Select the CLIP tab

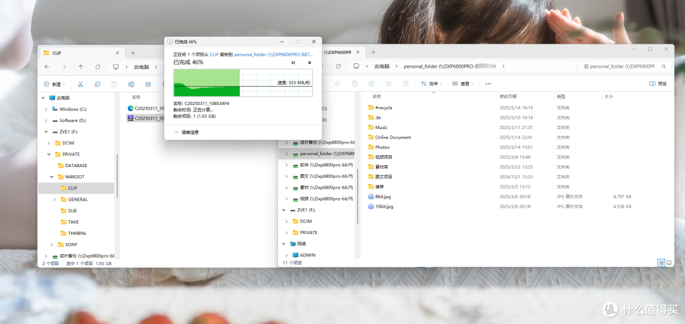pyautogui.click(x=81, y=53)
